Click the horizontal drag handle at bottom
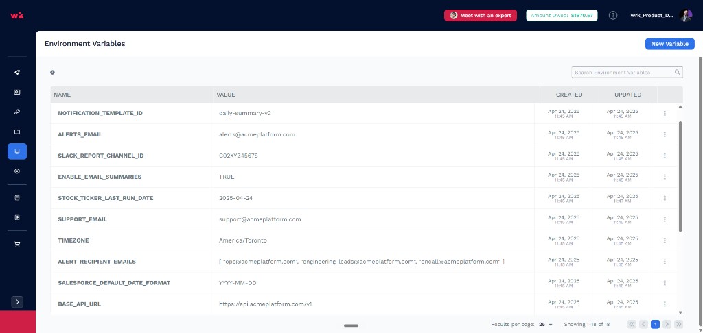703x333 pixels. [351, 325]
